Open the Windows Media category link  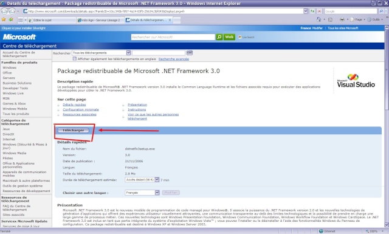point(15,153)
